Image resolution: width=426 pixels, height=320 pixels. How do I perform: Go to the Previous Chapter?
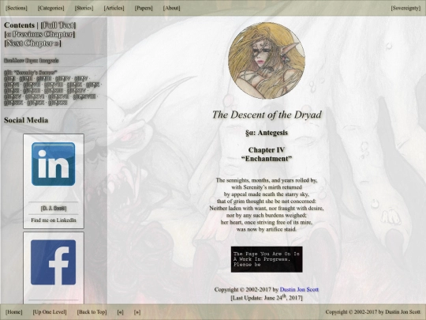[39, 34]
